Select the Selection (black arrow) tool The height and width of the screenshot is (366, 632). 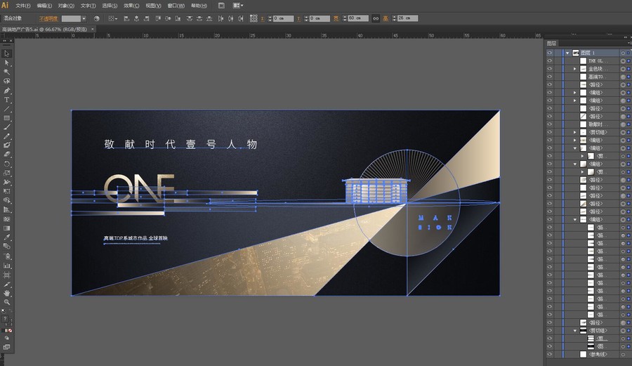coord(7,53)
